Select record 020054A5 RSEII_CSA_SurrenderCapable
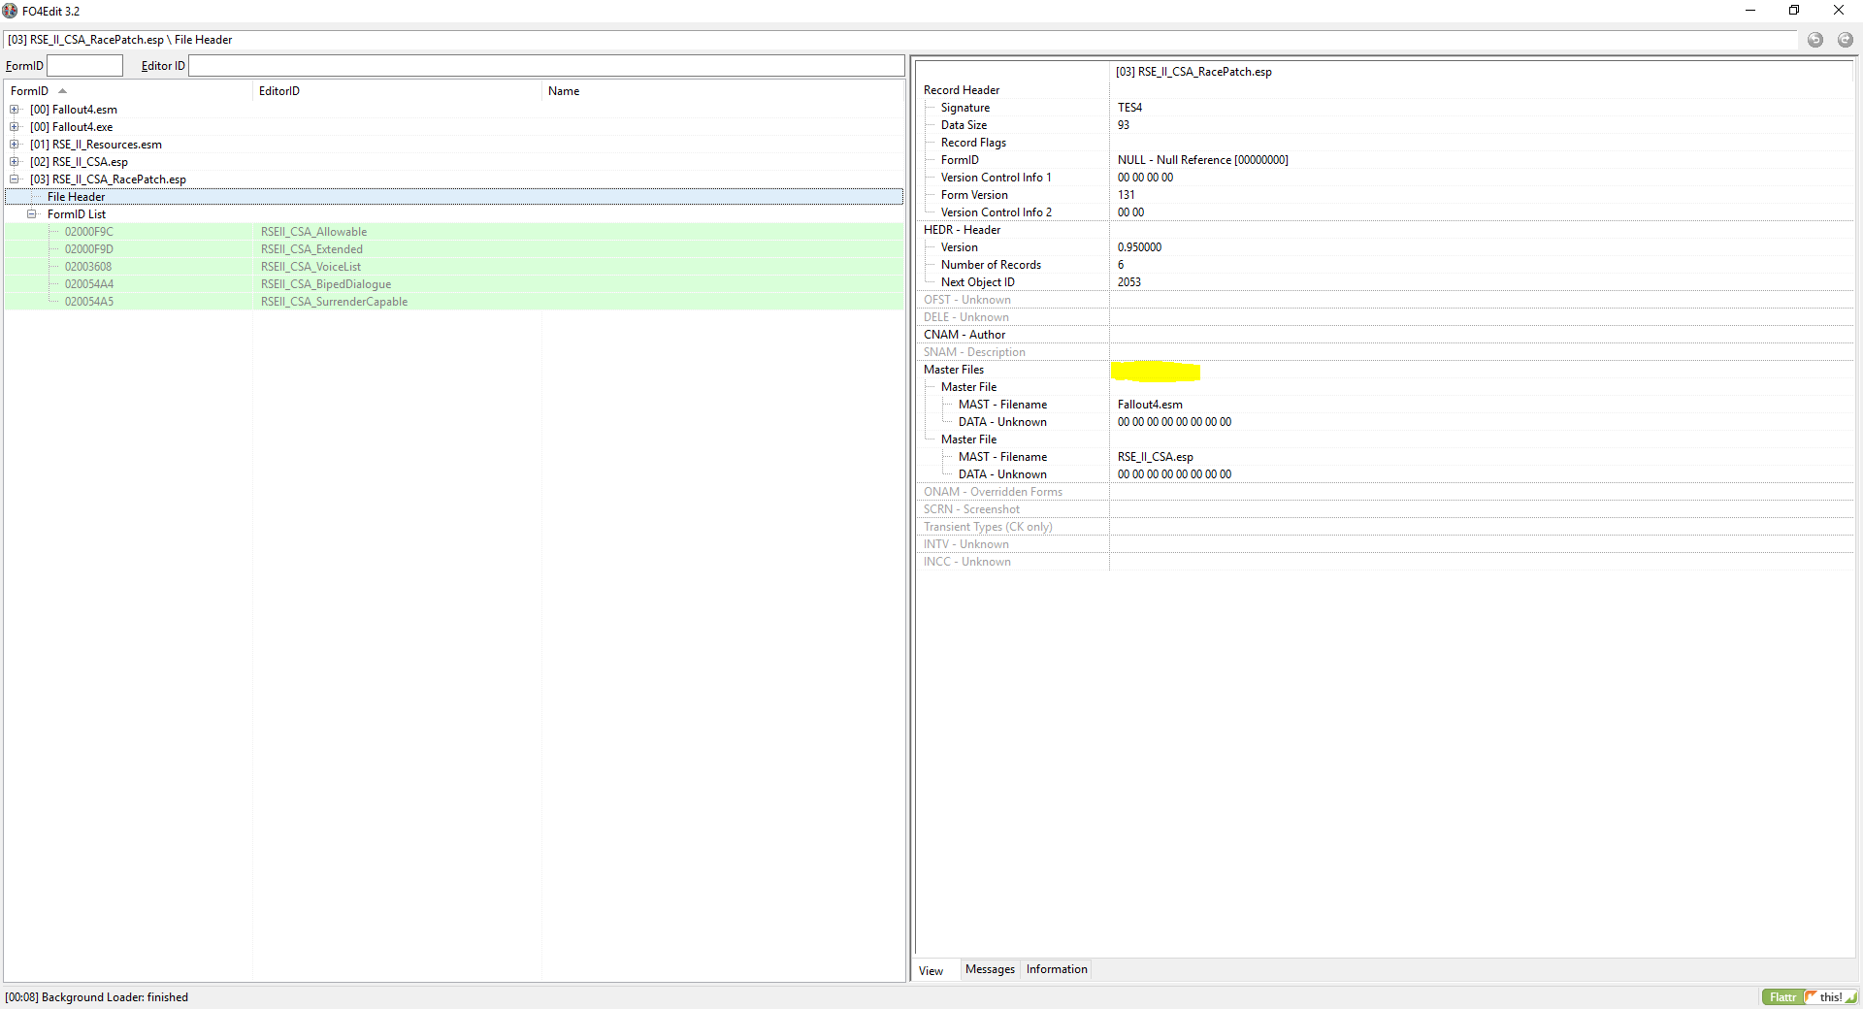This screenshot has width=1863, height=1009. click(454, 302)
